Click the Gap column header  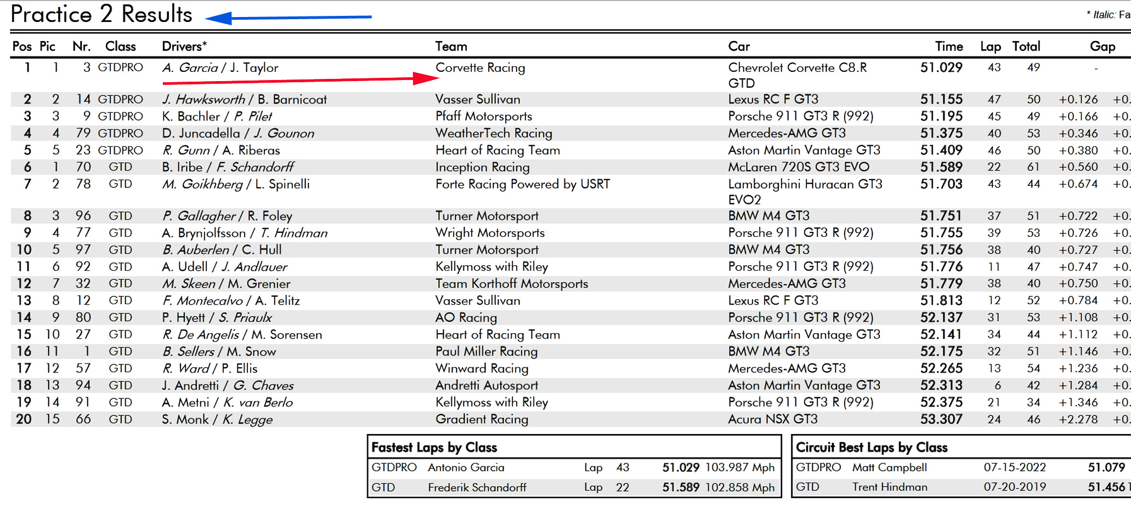(1101, 47)
